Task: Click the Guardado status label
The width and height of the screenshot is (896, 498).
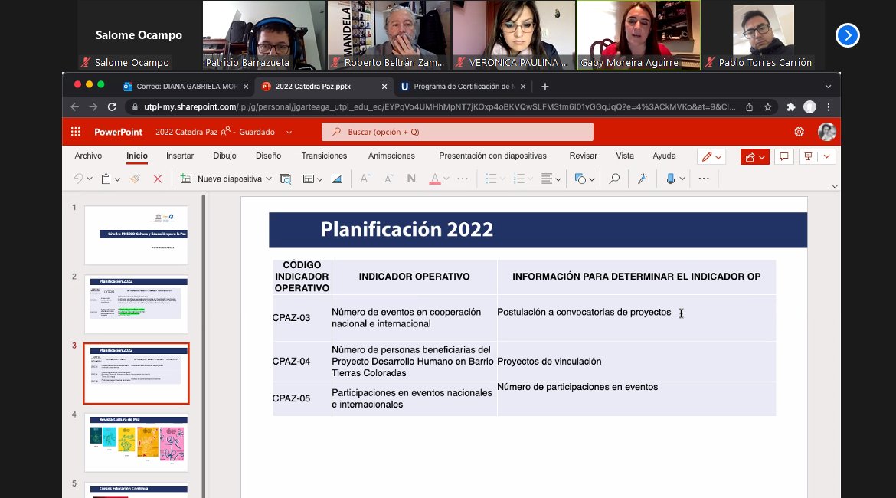Action: 257,132
